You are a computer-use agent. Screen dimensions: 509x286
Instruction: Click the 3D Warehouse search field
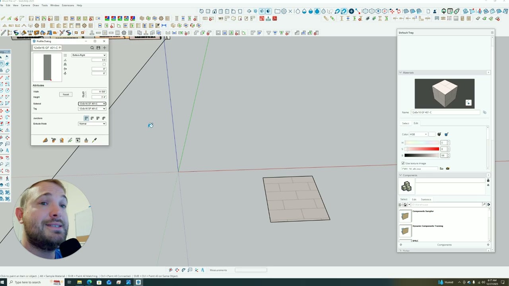[x=447, y=205]
